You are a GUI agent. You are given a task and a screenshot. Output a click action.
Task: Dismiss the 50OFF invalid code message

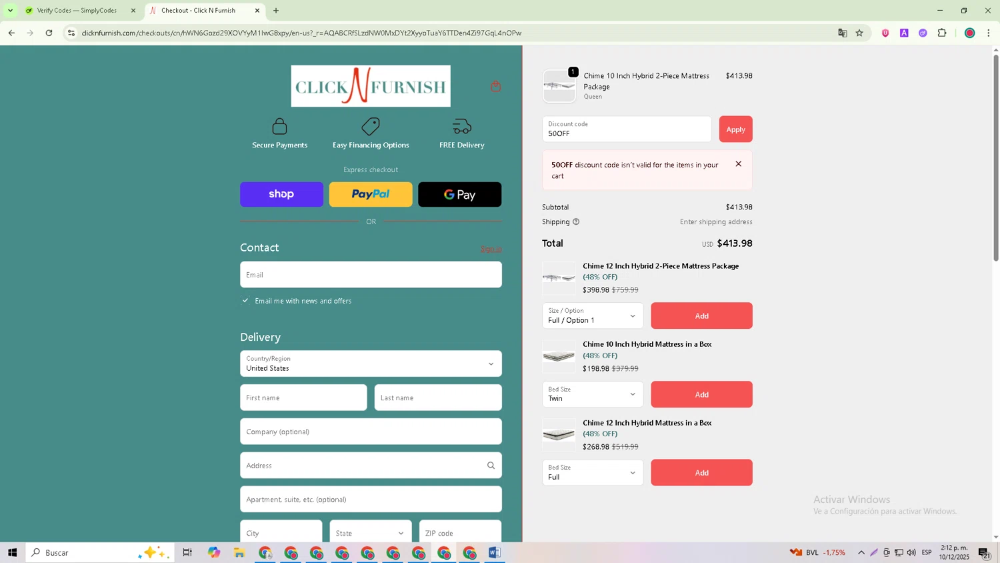(x=738, y=164)
